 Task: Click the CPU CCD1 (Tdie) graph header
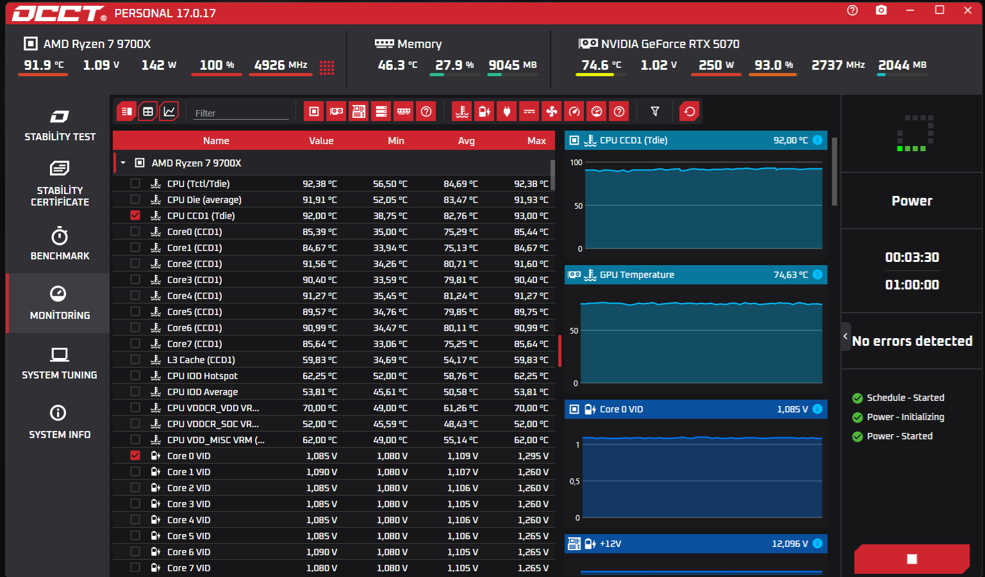(x=696, y=140)
